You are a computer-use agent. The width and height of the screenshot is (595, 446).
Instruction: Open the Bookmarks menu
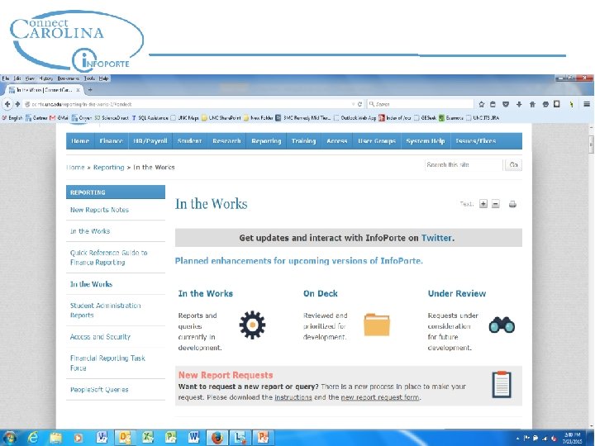pos(69,78)
